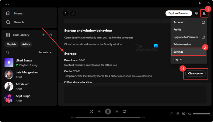Select the 'Atif Aslam' name text

tap(23, 84)
